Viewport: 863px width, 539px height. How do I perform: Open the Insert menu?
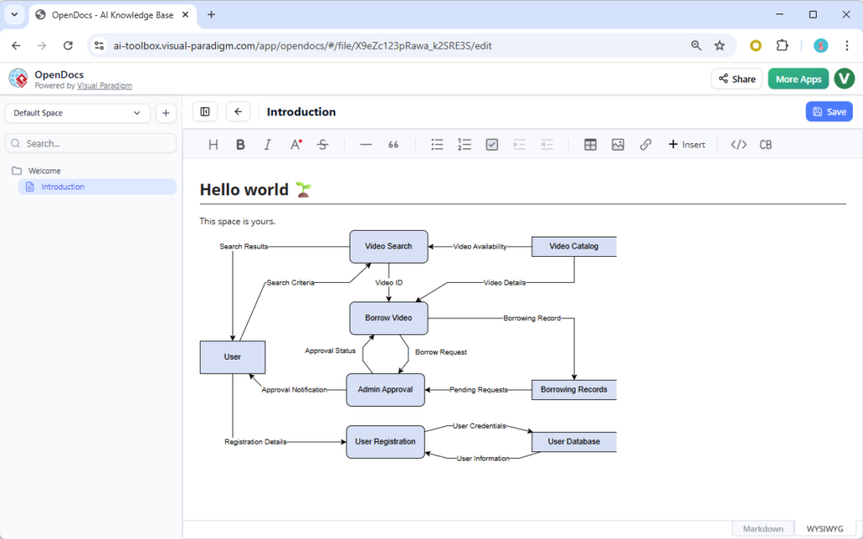tap(687, 144)
